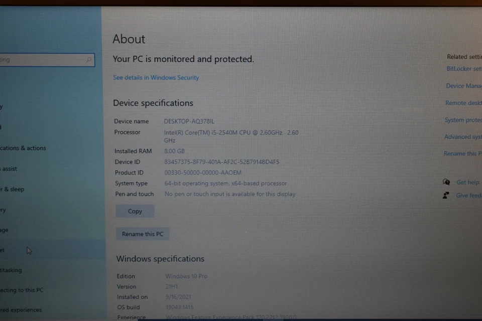Select Projecting to this PC
The width and height of the screenshot is (482, 321).
pos(22,290)
